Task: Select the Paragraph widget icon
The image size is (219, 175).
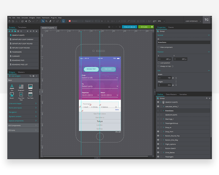Action: [21, 86]
